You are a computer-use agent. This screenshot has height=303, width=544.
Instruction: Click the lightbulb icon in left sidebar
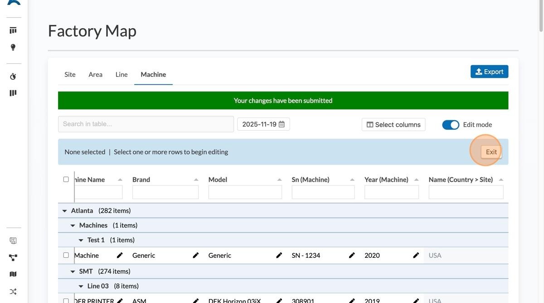pyautogui.click(x=13, y=47)
